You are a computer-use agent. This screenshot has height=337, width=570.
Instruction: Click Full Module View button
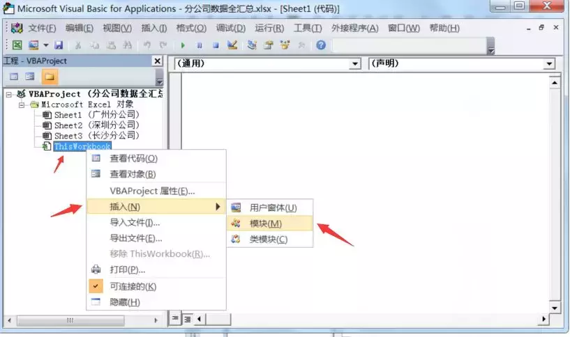[x=187, y=319]
